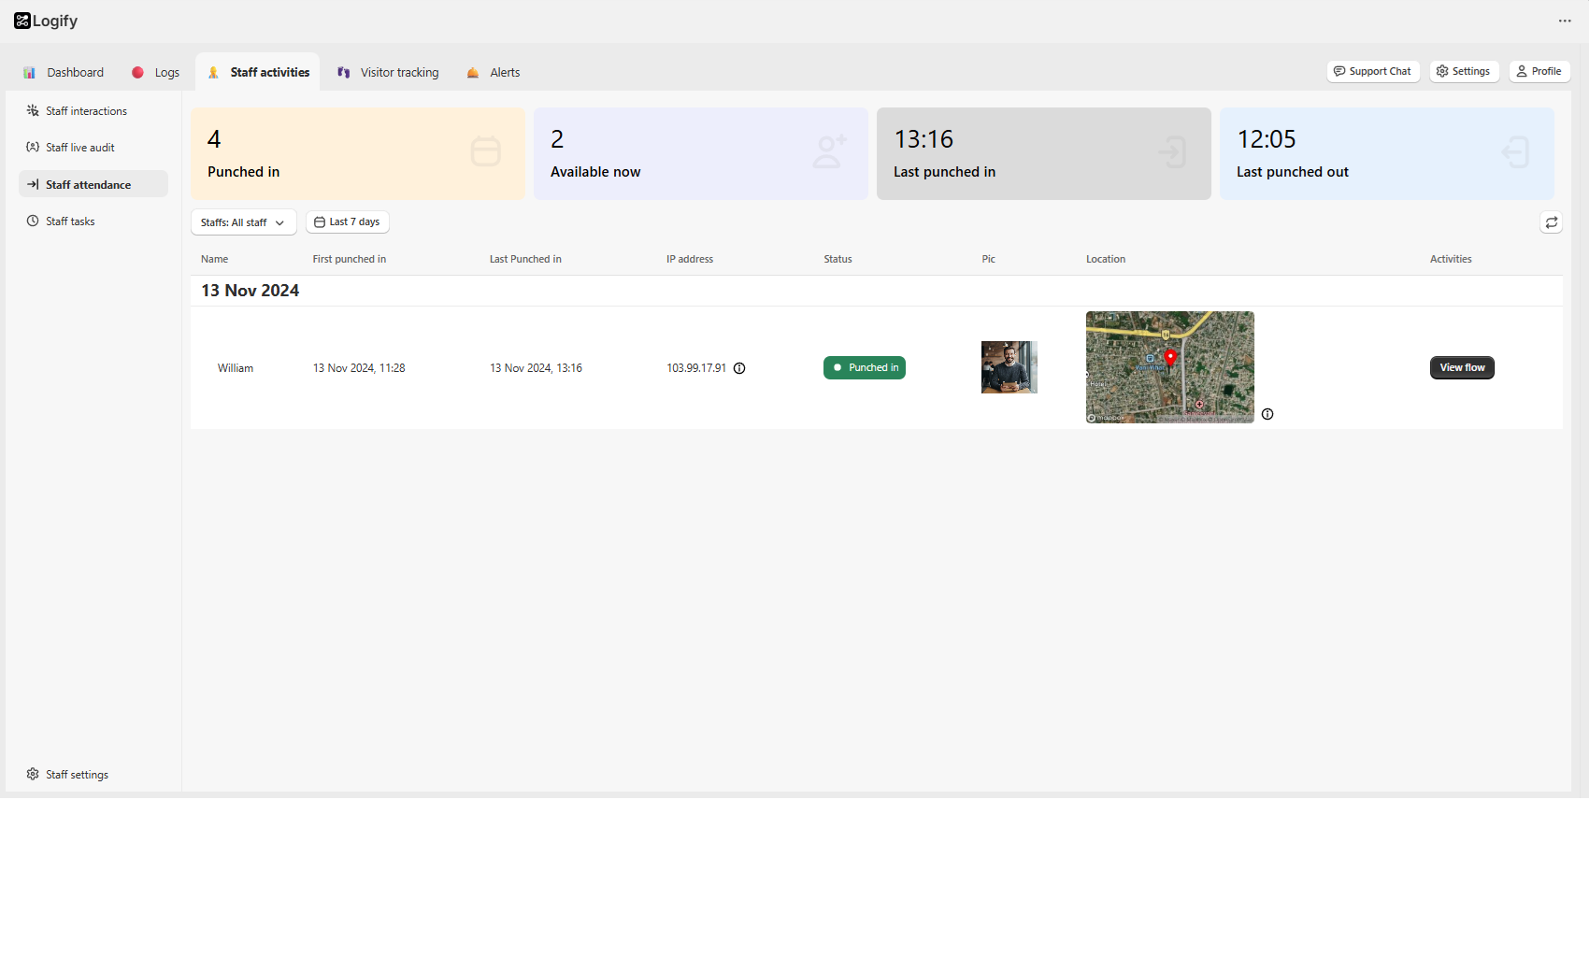Click the Last Punched in column header
1589x957 pixels.
click(525, 259)
